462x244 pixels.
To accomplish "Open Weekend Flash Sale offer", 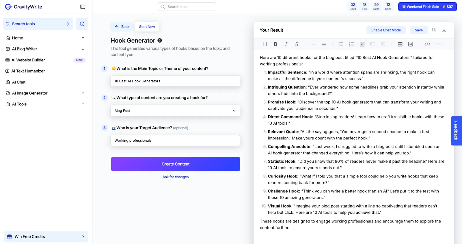I will [427, 7].
